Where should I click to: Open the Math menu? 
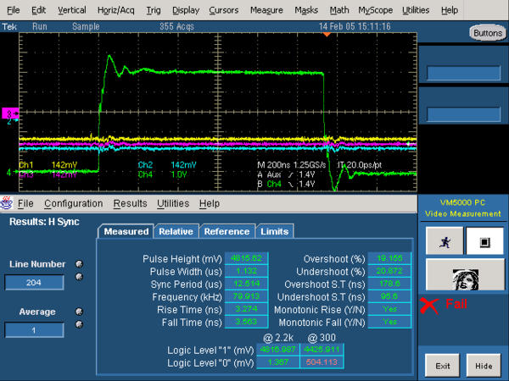tap(339, 10)
